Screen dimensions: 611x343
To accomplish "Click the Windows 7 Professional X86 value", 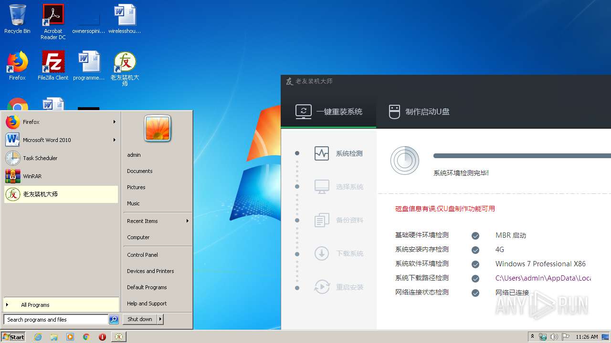I will click(540, 264).
